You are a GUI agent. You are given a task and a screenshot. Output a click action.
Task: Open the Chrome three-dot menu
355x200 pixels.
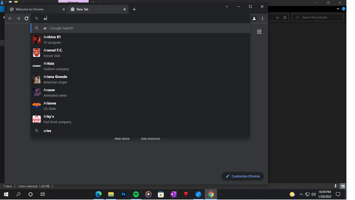tap(262, 18)
